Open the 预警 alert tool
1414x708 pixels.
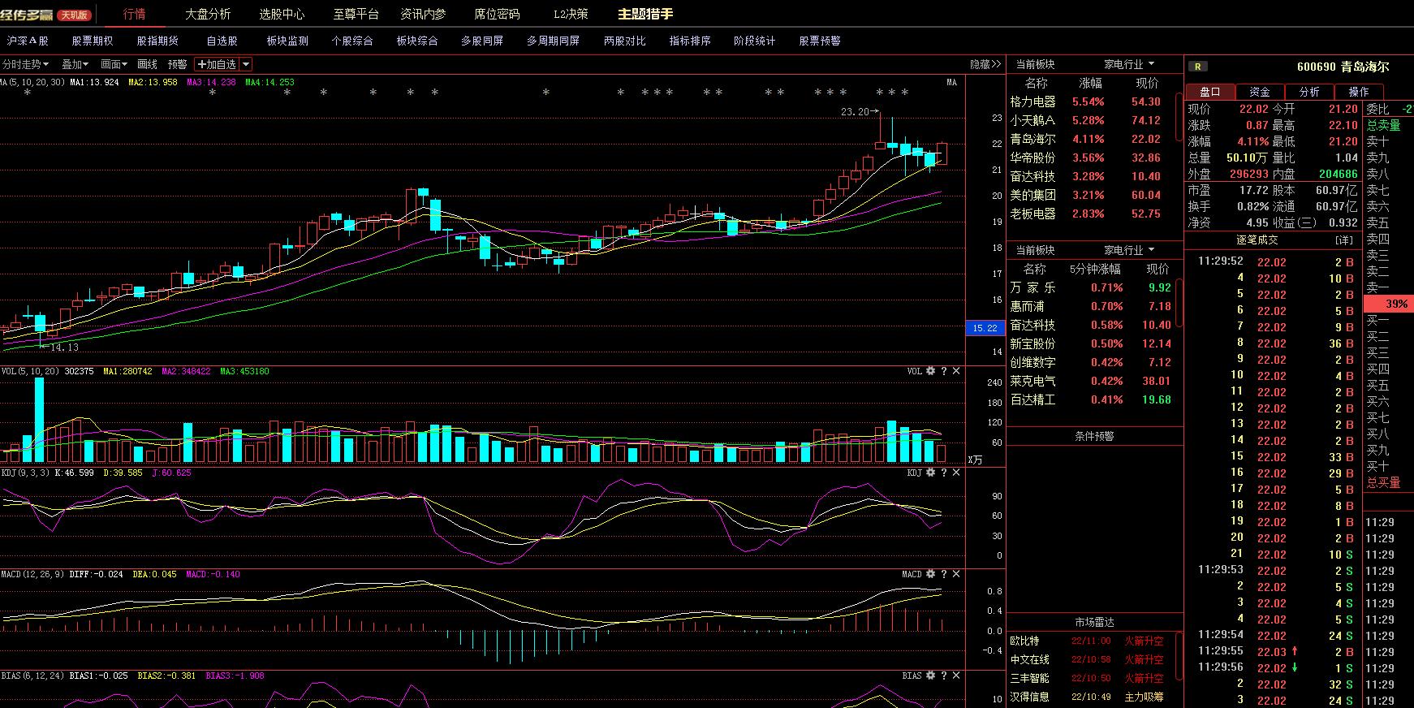[x=178, y=64]
